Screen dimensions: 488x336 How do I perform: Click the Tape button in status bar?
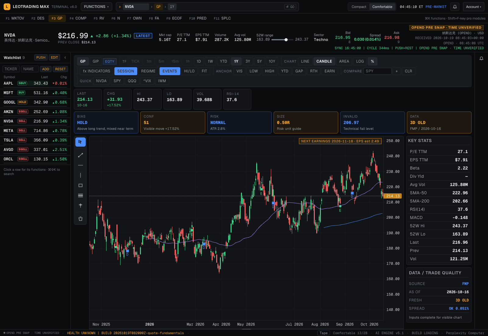pyautogui.click(x=324, y=333)
